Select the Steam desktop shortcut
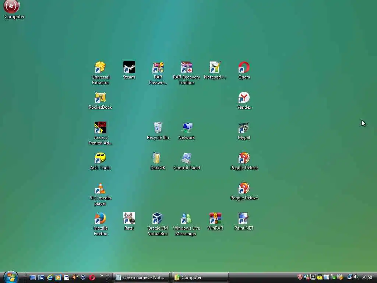 (129, 70)
